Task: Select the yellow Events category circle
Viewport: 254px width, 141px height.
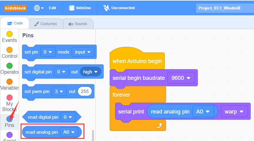Action: 10,34
